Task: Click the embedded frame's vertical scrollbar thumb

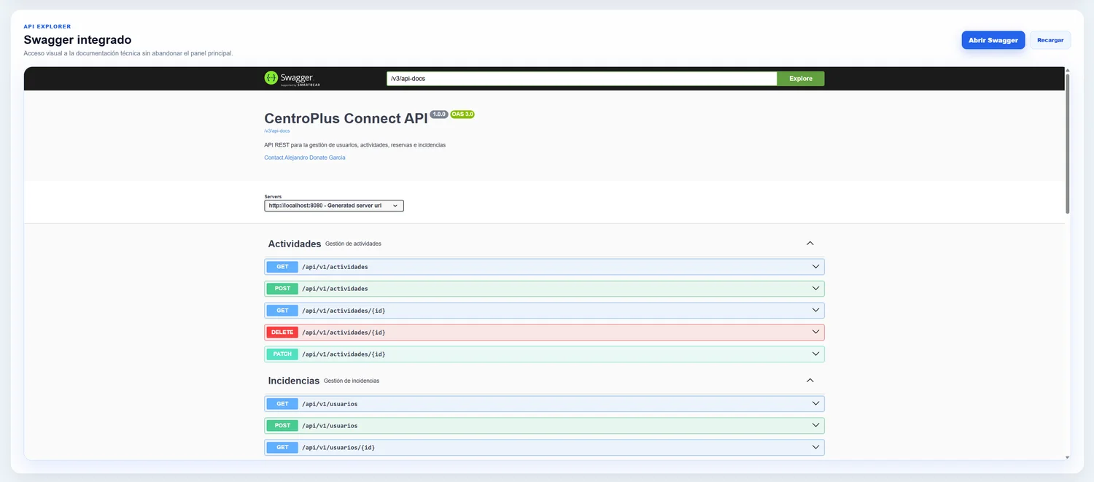Action: (x=1068, y=143)
